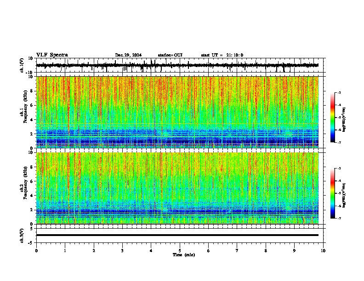Click the "9" tick on time axis
364x281 pixels.
click(x=294, y=251)
